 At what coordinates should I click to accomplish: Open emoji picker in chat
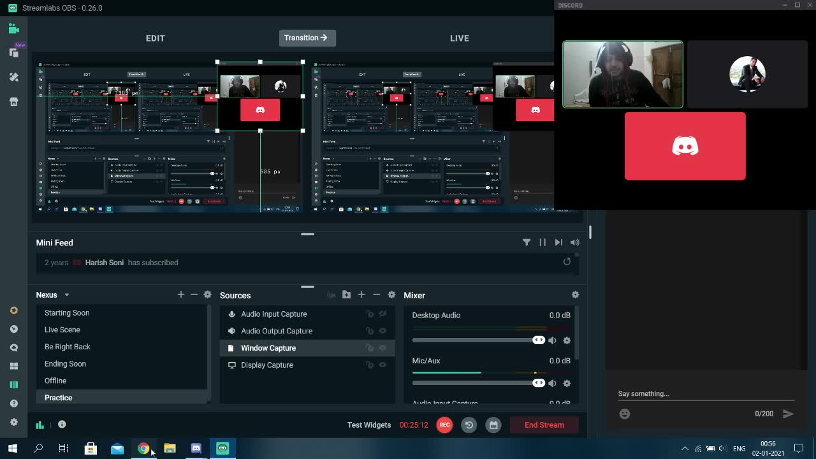[625, 414]
